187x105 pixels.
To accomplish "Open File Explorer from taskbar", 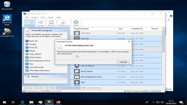I will coord(31,102).
